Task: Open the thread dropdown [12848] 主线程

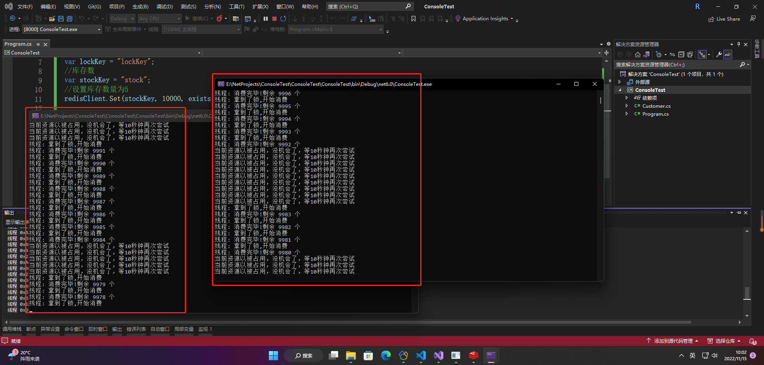Action: pos(201,29)
